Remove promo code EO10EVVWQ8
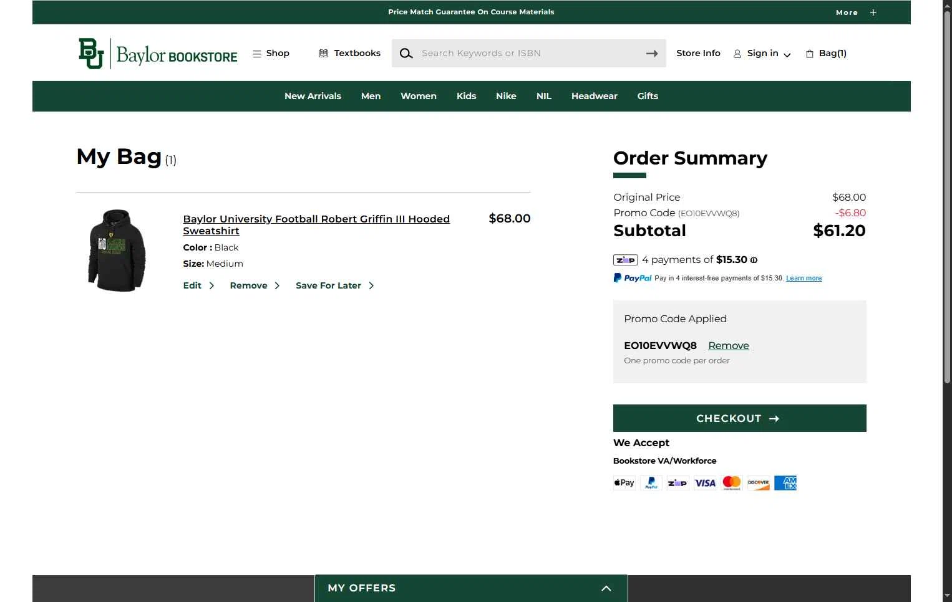The width and height of the screenshot is (952, 602). tap(729, 346)
